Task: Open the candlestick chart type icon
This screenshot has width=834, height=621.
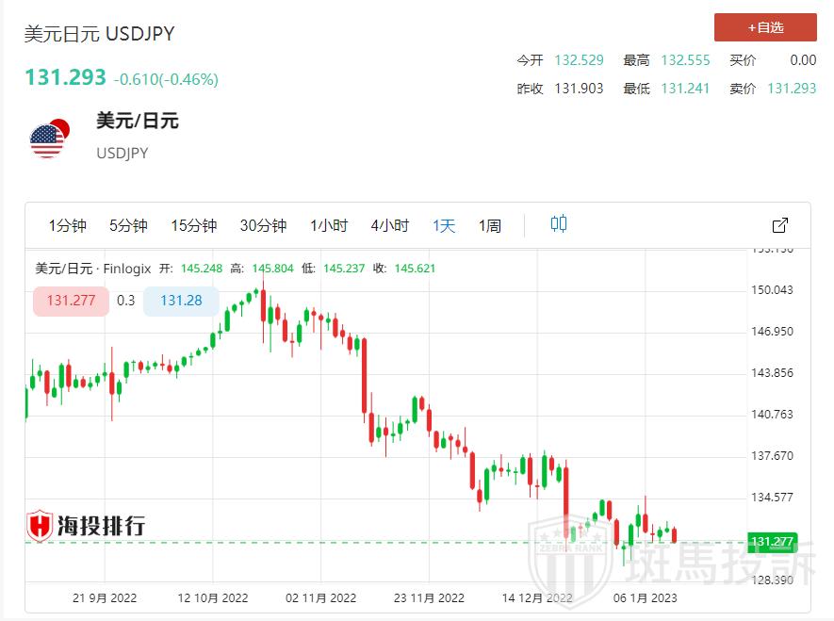Action: coord(559,224)
